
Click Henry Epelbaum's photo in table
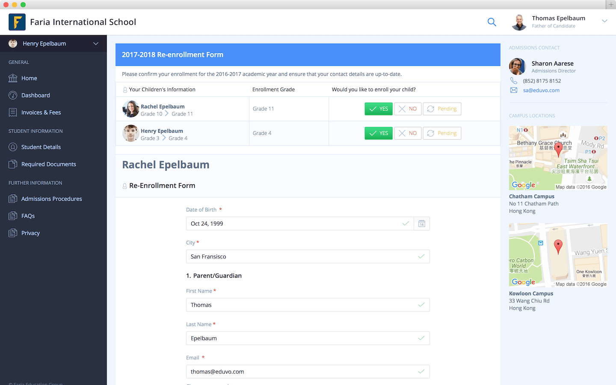coord(131,133)
